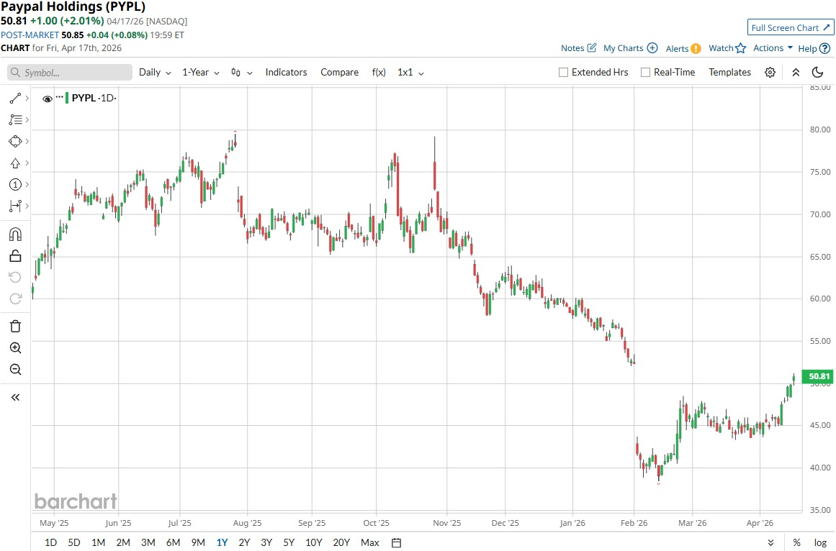The image size is (836, 551).
Task: Select the 9M range
Action: click(x=198, y=542)
